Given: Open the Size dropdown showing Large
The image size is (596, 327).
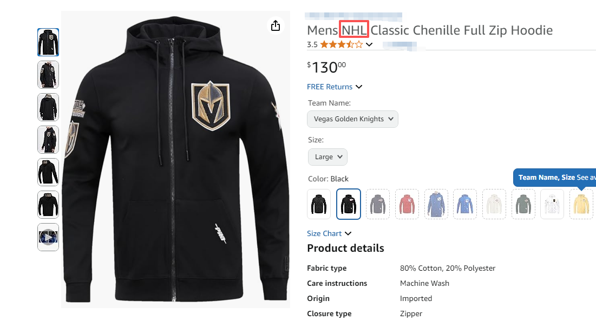Looking at the screenshot, I should pos(328,157).
